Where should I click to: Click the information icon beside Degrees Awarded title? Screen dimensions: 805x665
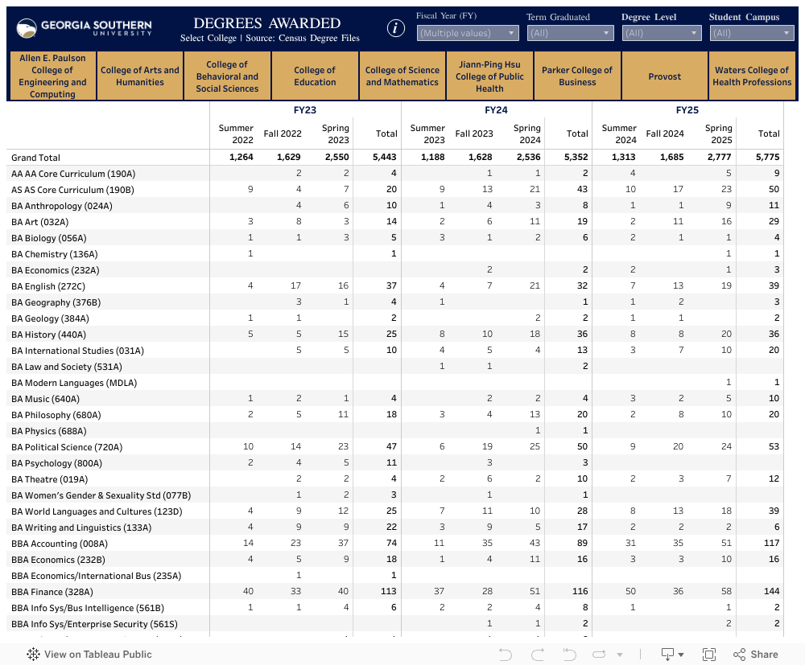point(396,28)
